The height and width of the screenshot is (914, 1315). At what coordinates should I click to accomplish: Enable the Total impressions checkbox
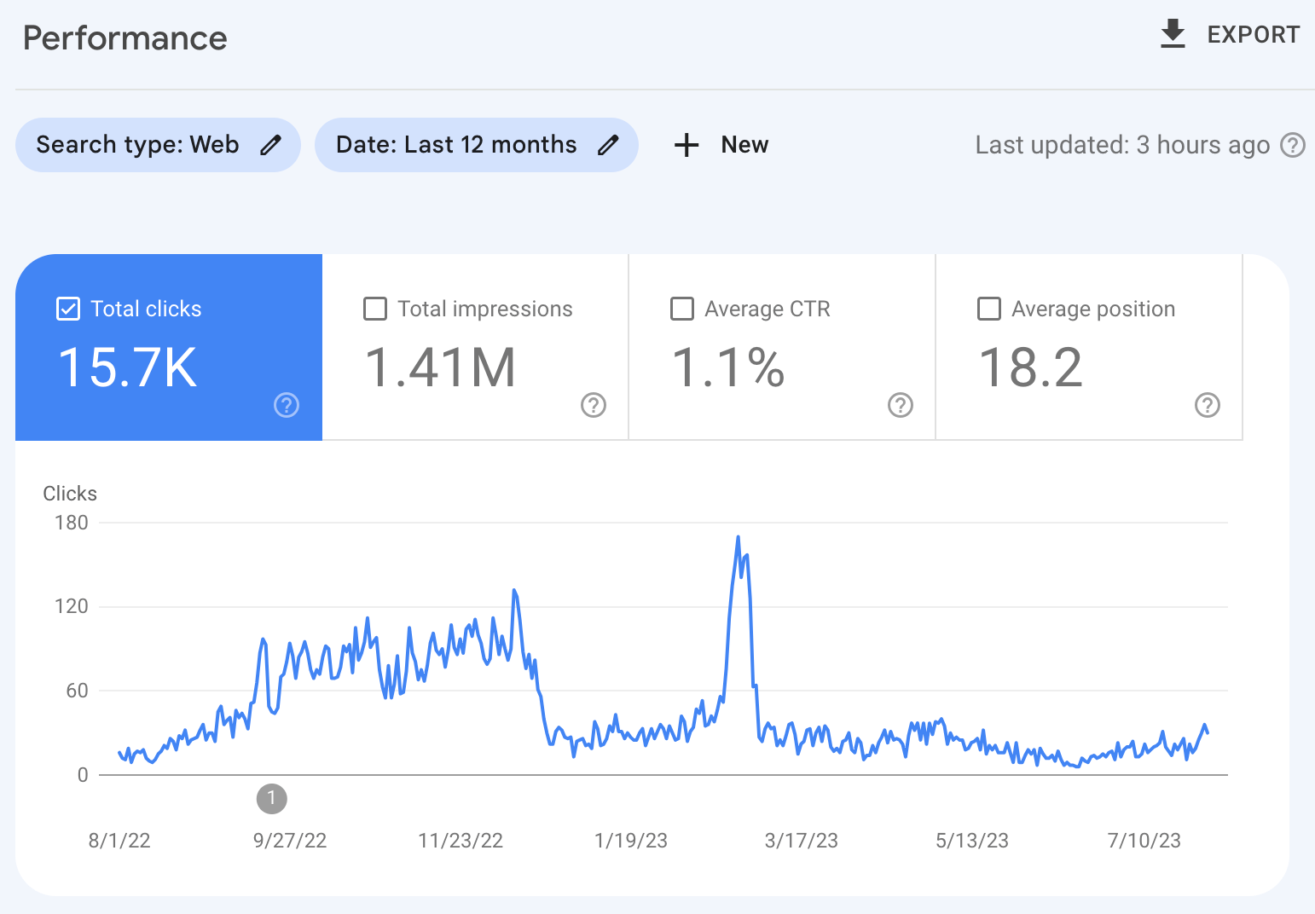375,309
